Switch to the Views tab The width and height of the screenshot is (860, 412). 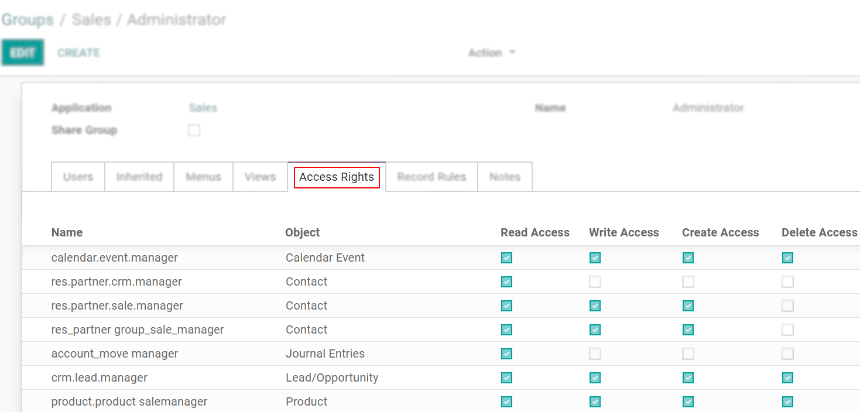coord(260,176)
